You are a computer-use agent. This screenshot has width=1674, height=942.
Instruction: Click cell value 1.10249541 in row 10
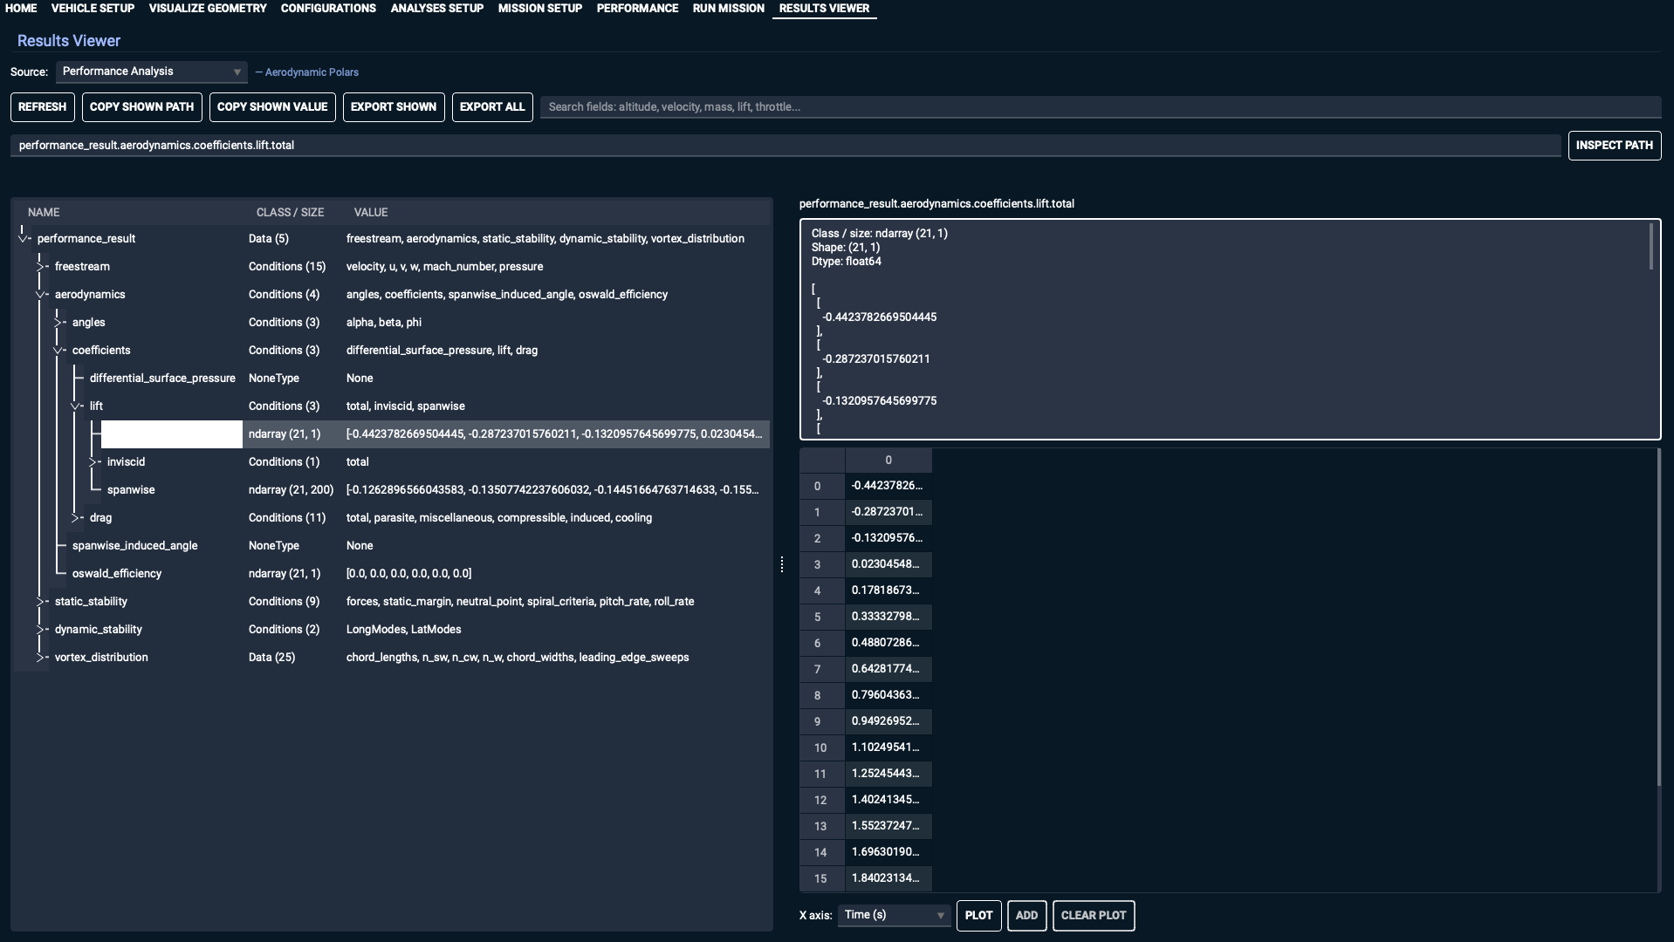[x=888, y=747]
